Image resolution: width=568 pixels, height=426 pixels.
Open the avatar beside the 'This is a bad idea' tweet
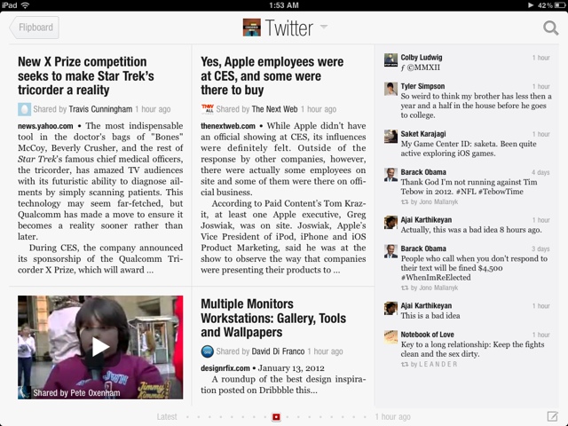390,308
